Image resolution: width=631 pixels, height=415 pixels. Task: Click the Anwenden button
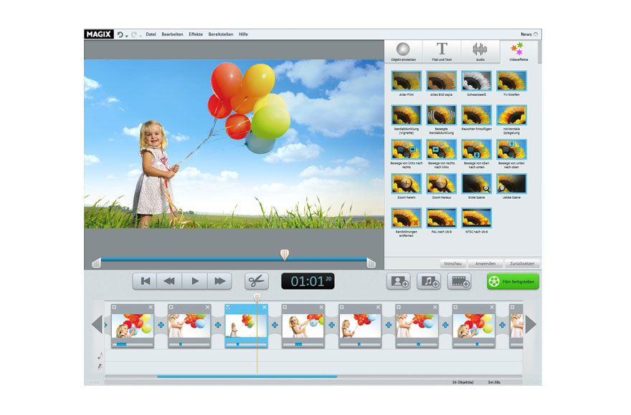click(485, 263)
